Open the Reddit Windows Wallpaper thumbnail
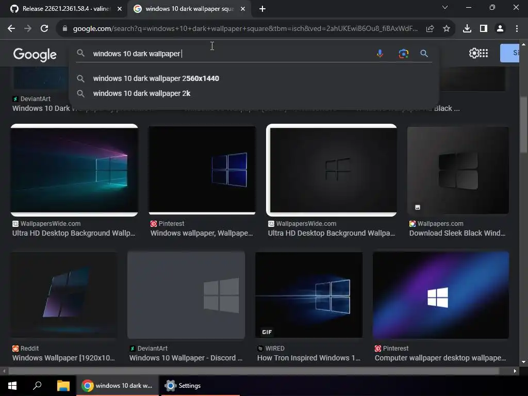528x396 pixels. (64, 295)
